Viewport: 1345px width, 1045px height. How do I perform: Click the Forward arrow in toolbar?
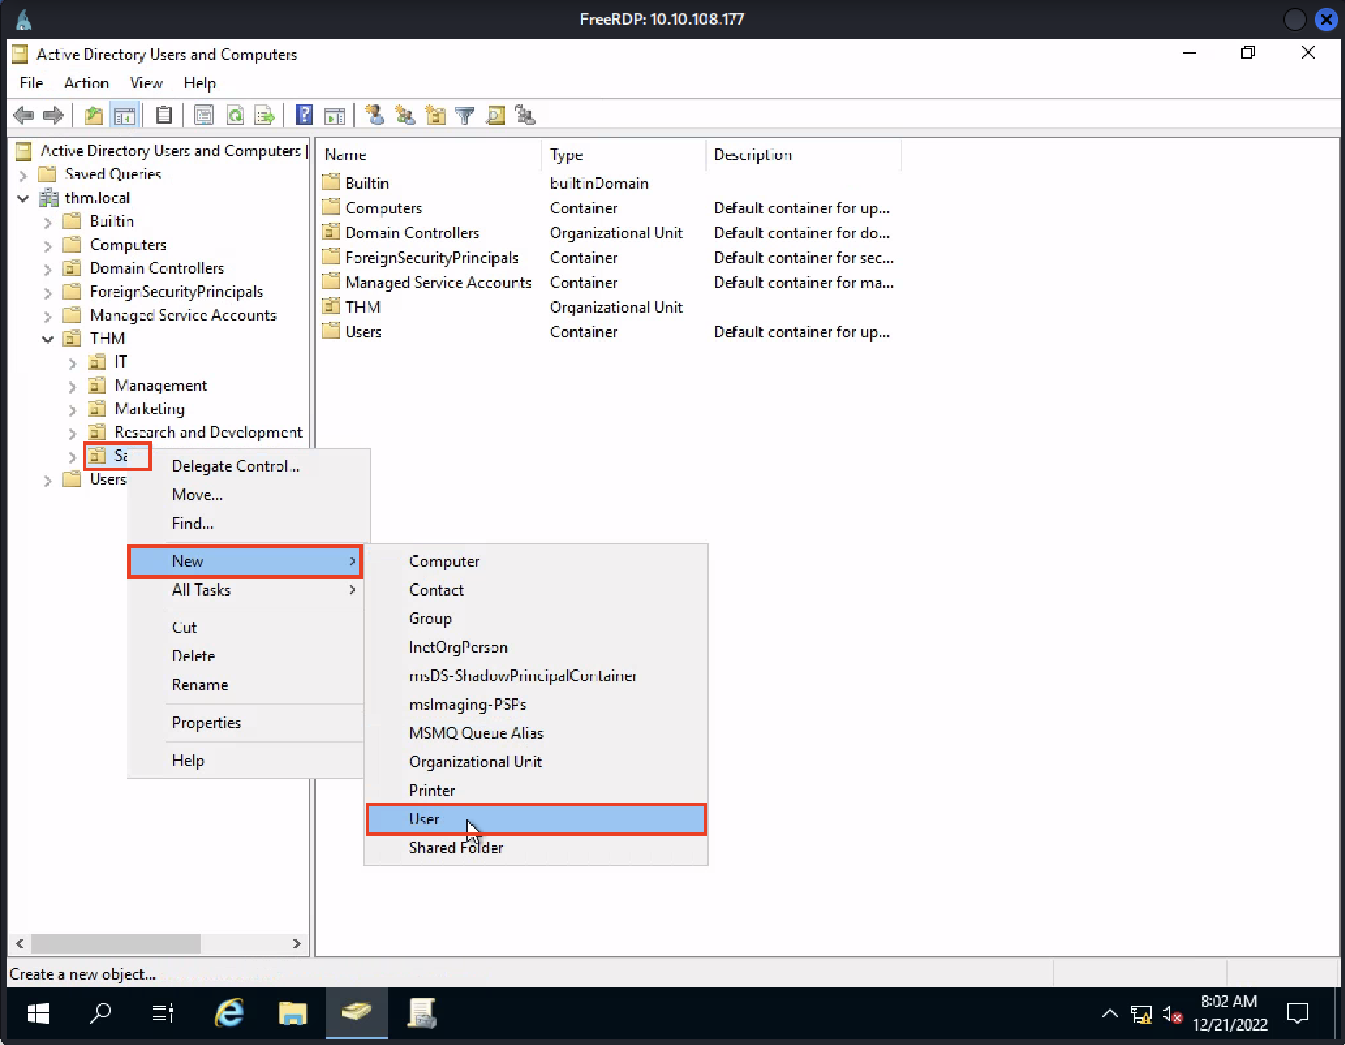(54, 115)
